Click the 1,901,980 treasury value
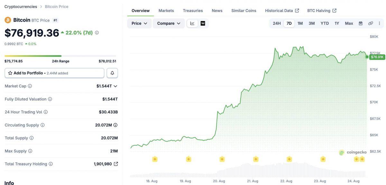 [x=103, y=164]
